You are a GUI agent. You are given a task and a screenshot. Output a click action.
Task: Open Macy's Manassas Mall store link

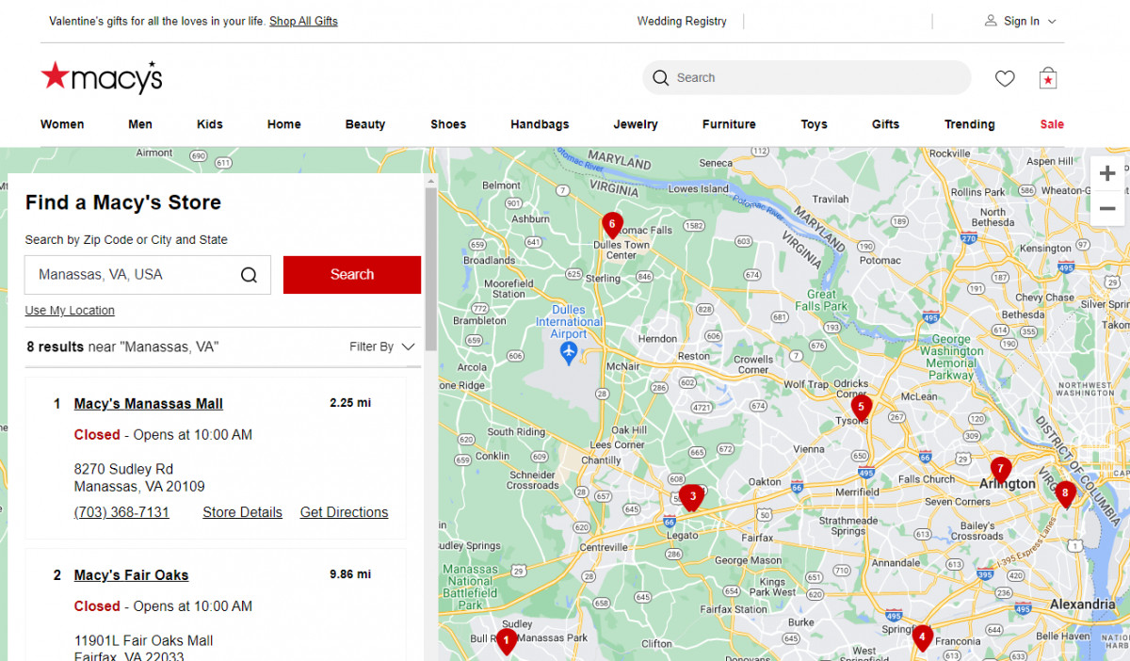(x=149, y=404)
